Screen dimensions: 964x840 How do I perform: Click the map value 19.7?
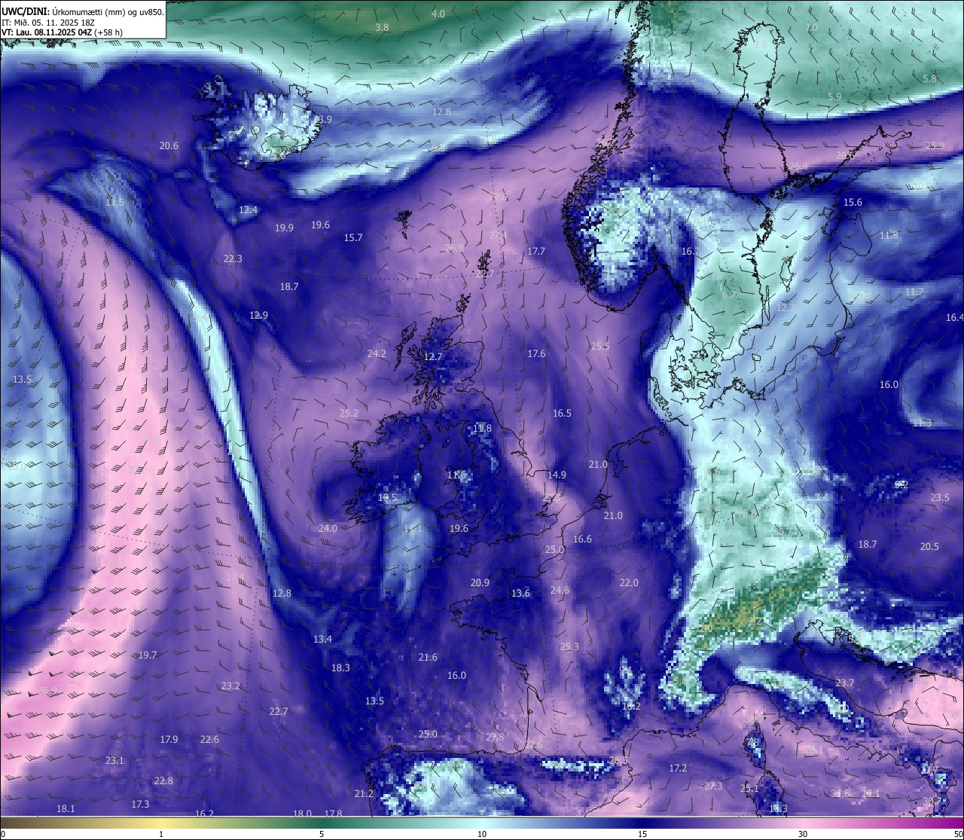tap(148, 655)
